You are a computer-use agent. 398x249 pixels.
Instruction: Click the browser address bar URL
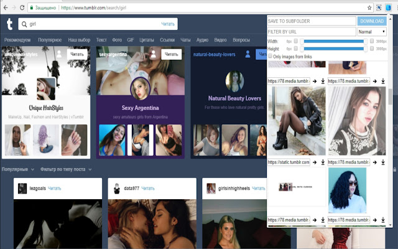(93, 7)
